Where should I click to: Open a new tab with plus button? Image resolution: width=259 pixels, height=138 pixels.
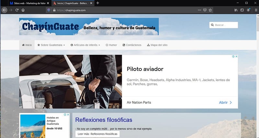[x=98, y=3]
